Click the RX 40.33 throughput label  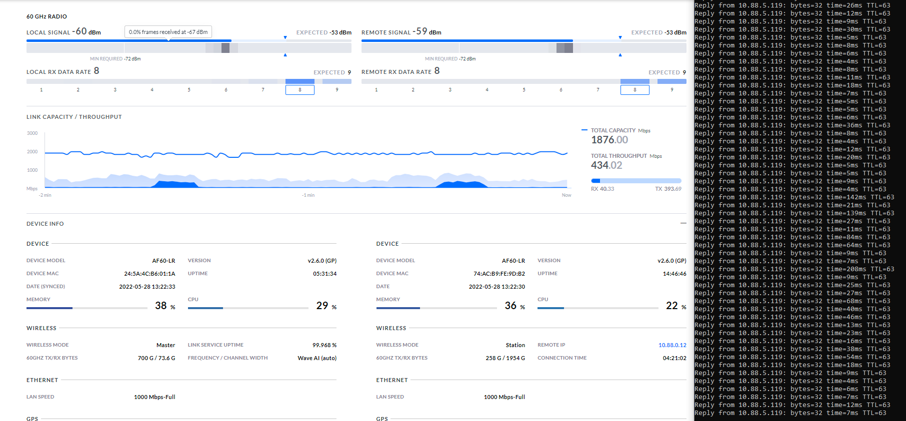(602, 189)
